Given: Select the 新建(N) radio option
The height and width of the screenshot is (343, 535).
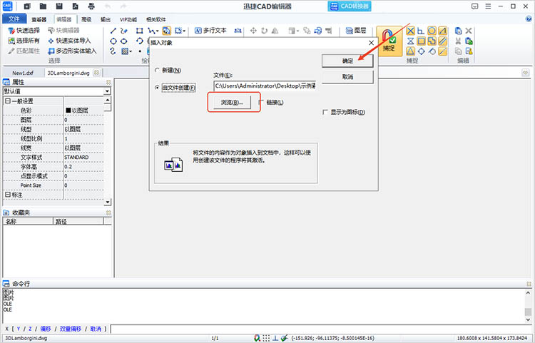Looking at the screenshot, I should (x=157, y=70).
